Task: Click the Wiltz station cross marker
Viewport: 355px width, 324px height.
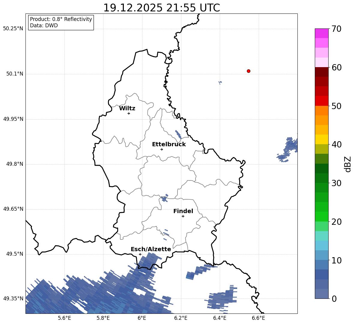Action: 129,113
